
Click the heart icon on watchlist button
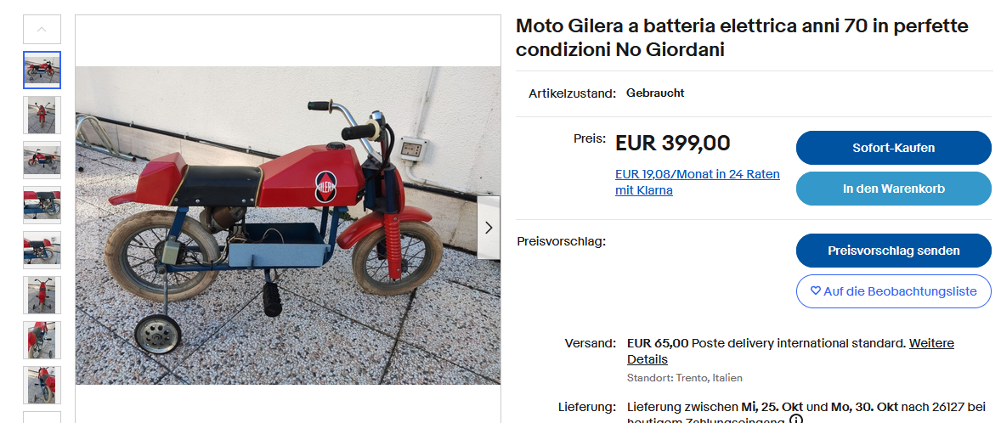(x=815, y=291)
